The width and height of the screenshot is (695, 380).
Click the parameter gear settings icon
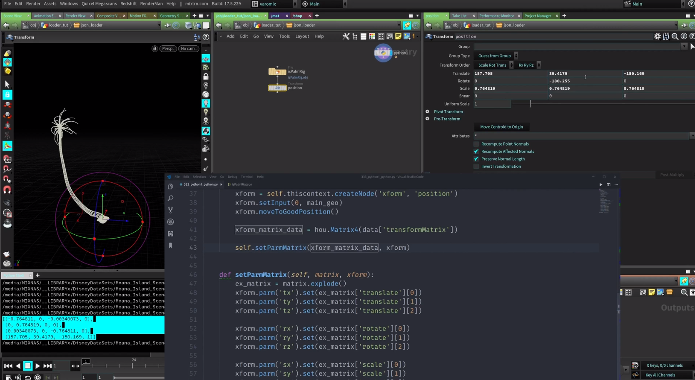[657, 37]
